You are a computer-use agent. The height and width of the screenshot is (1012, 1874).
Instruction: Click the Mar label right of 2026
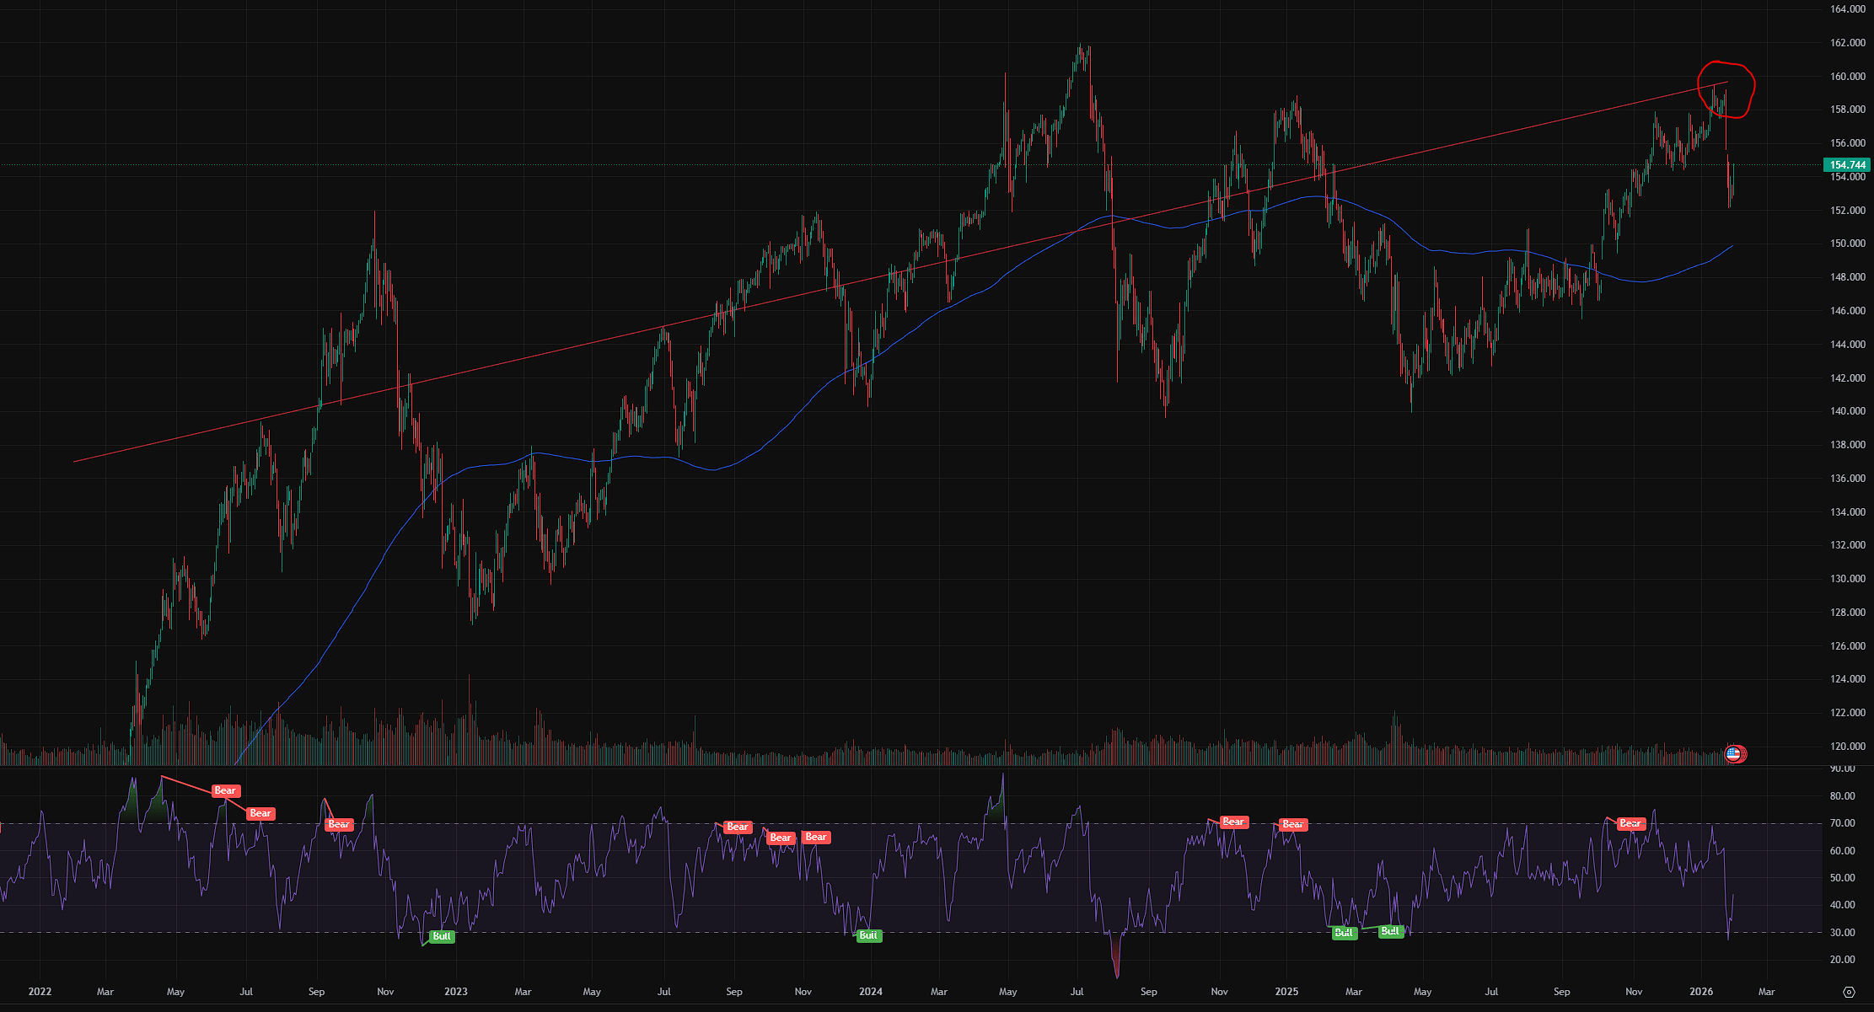pyautogui.click(x=1766, y=992)
